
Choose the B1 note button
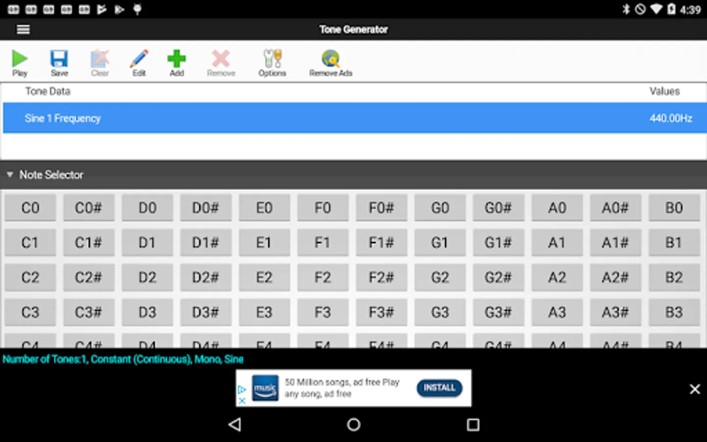[674, 243]
